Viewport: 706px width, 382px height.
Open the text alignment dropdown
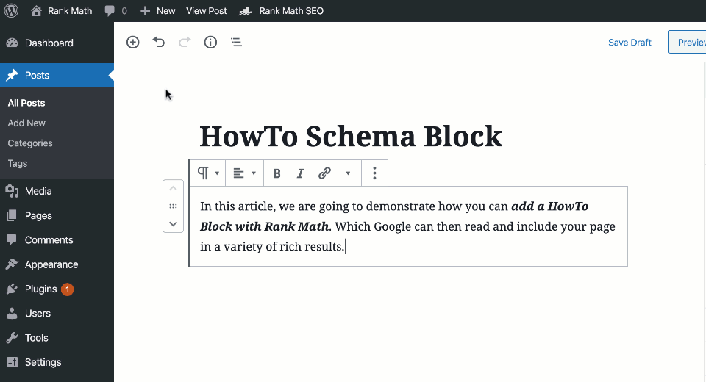pos(244,173)
